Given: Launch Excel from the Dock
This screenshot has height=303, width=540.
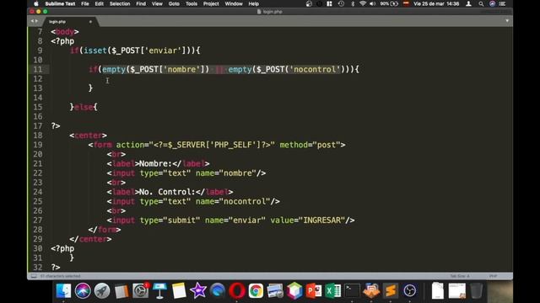Looking at the screenshot, I should 332,290.
